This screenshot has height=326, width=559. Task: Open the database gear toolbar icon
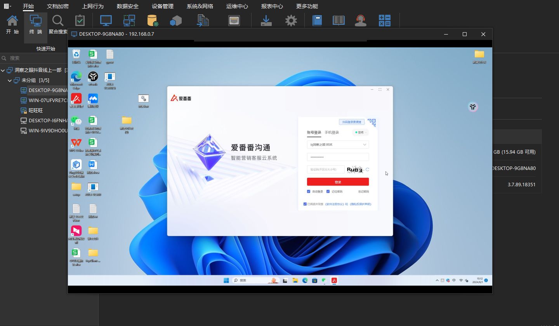point(153,21)
